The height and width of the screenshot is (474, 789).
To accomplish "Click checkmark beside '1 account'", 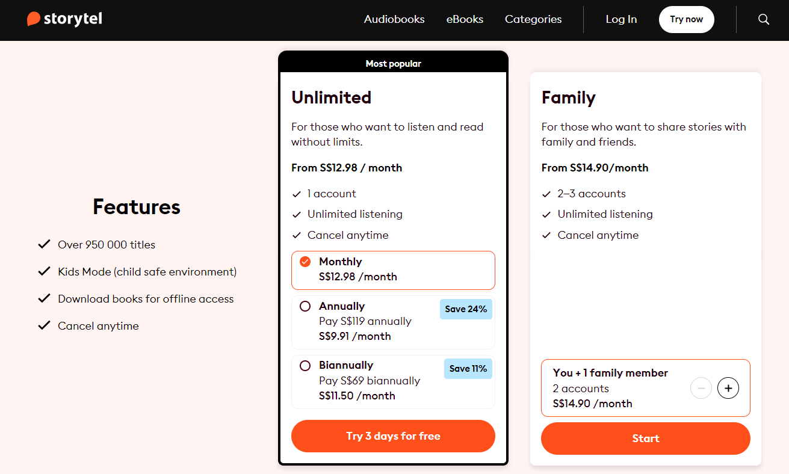I will point(296,194).
